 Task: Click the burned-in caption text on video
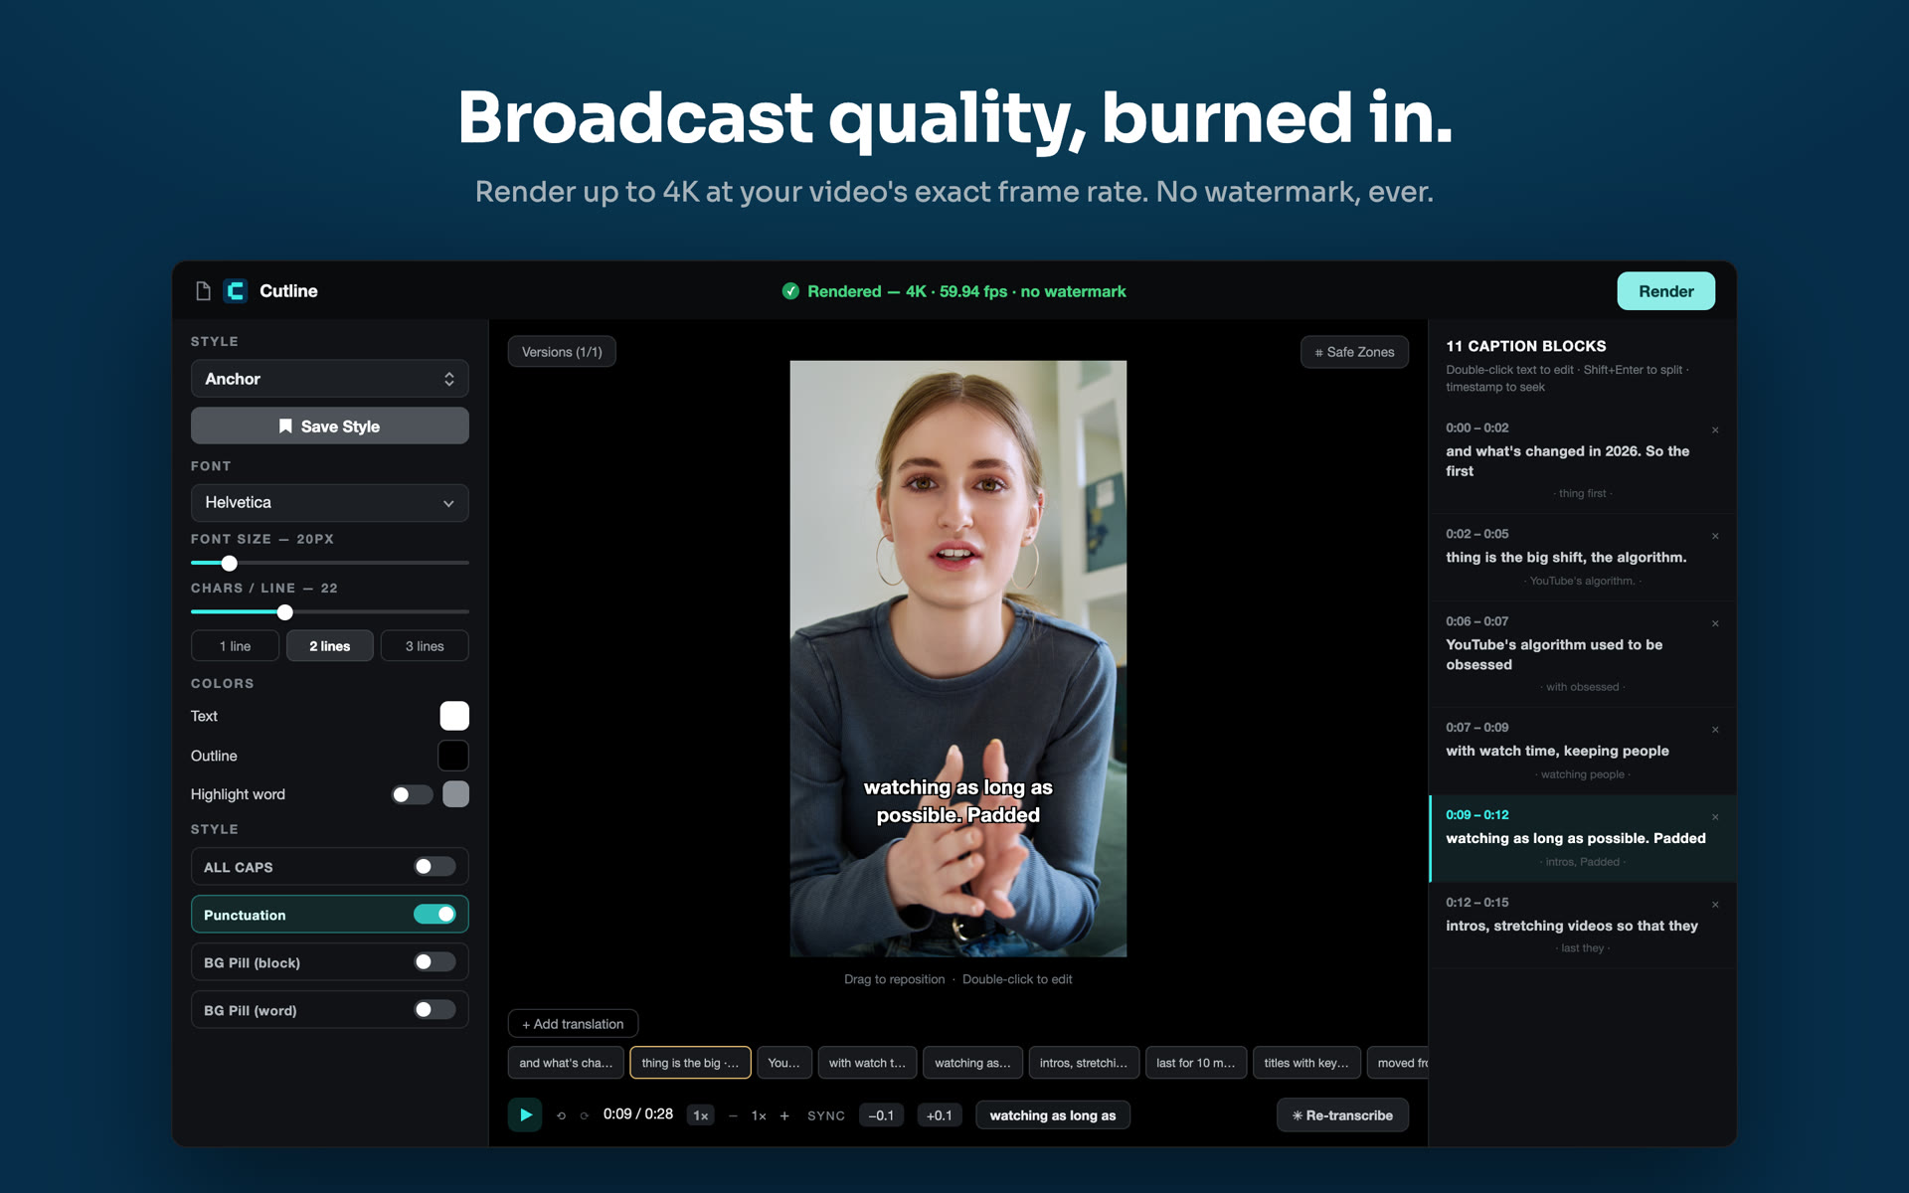pos(958,801)
